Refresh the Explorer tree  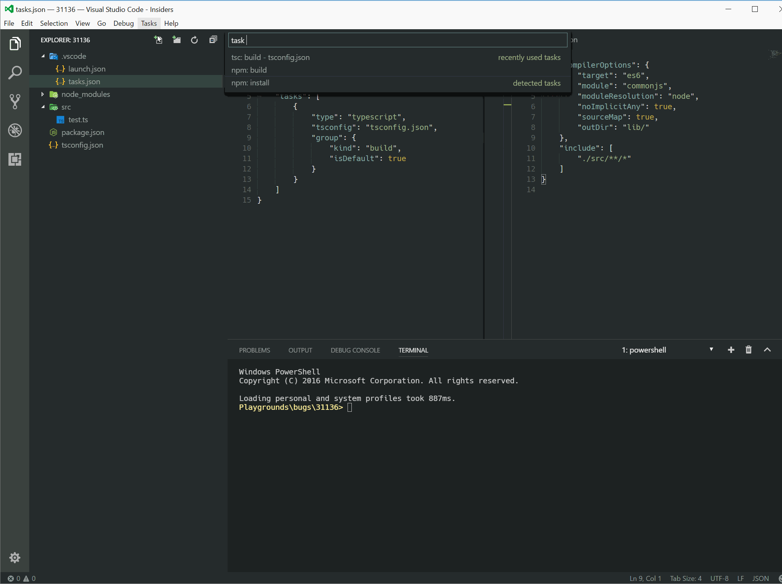pos(195,40)
